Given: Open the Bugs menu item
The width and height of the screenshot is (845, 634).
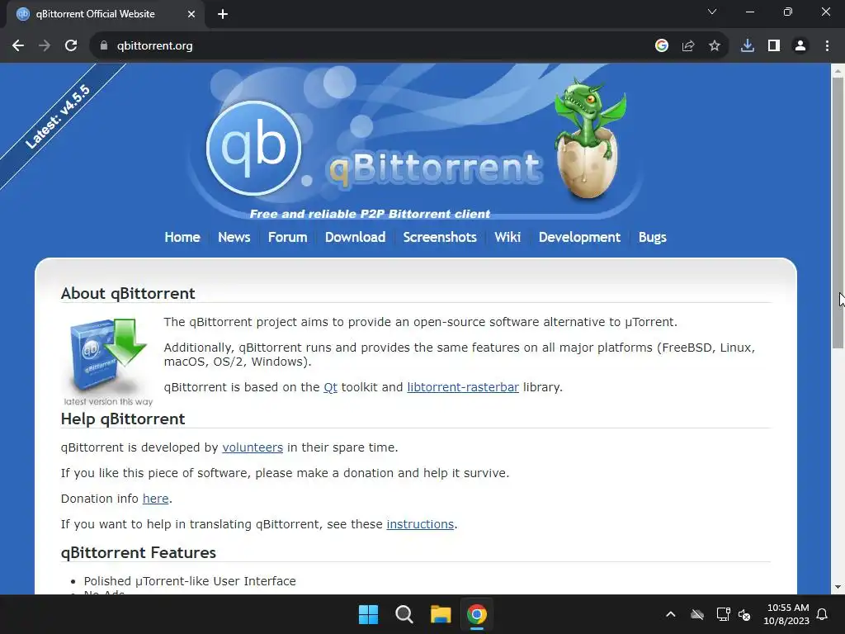Looking at the screenshot, I should click(652, 237).
